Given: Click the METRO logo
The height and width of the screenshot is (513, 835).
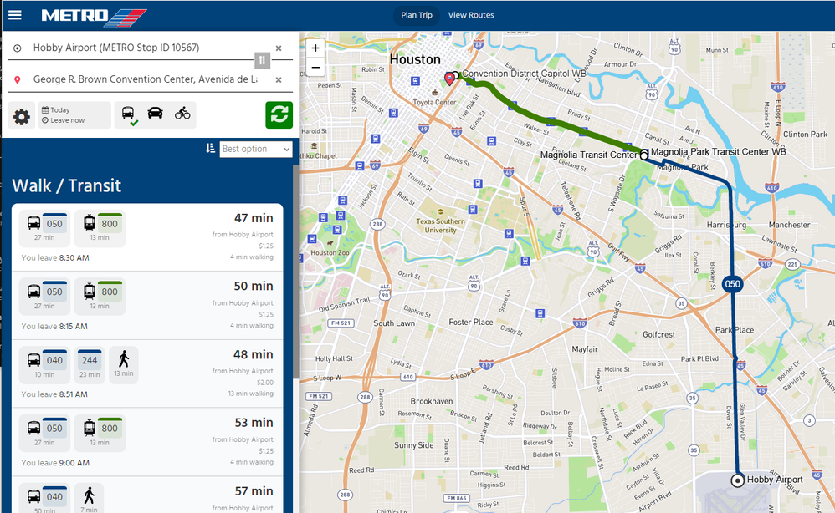Looking at the screenshot, I should 94,16.
